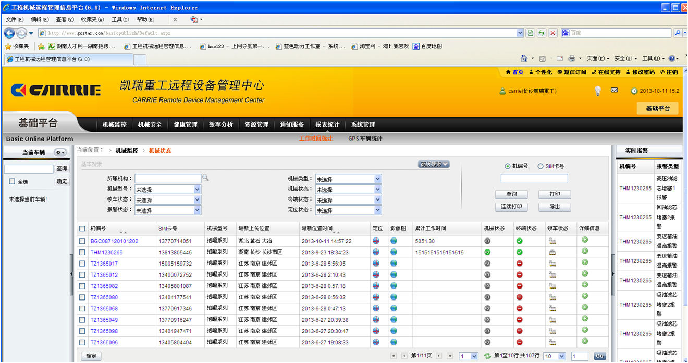Screen dimensions: 688x363
Task: Click the lock status icon for BGC087120101202
Action: click(552, 241)
